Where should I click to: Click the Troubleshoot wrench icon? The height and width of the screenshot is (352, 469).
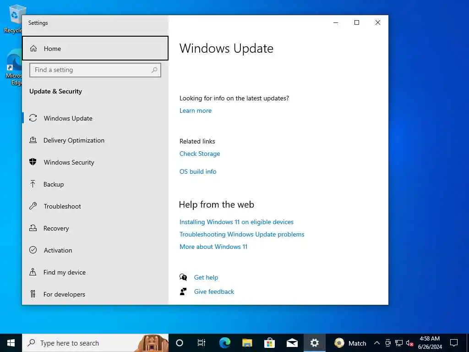33,206
